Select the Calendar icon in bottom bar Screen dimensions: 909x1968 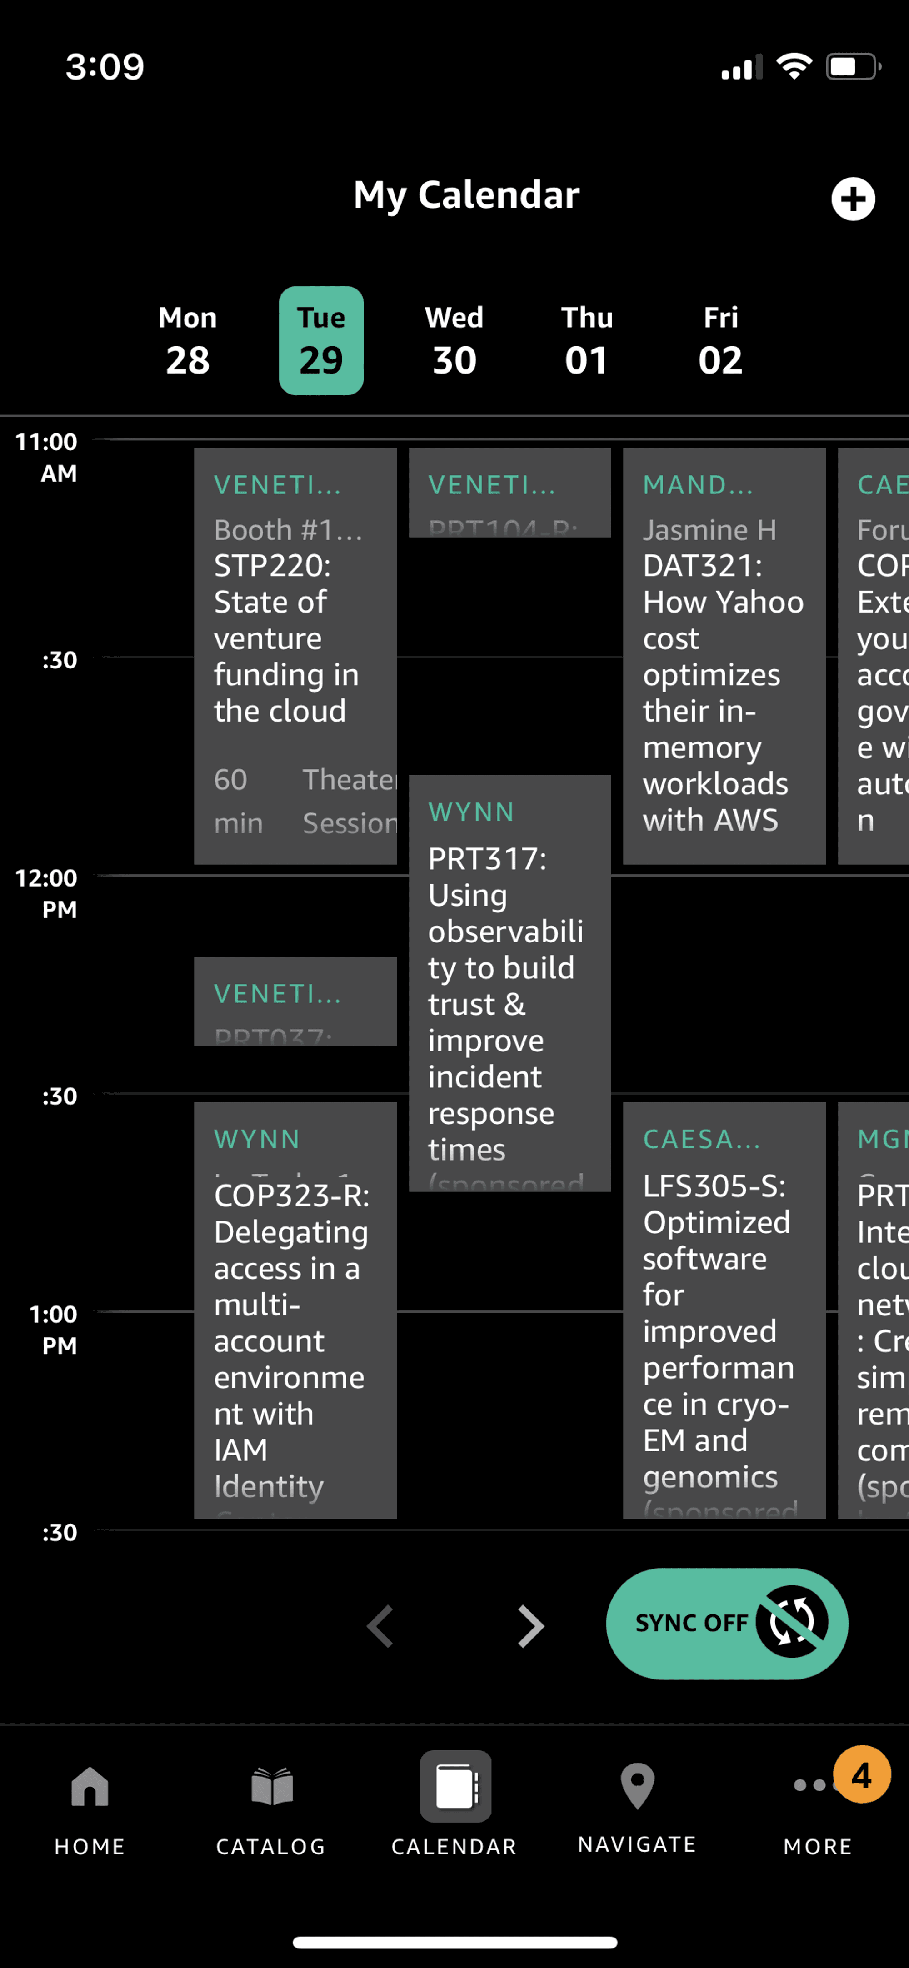pyautogui.click(x=454, y=1786)
